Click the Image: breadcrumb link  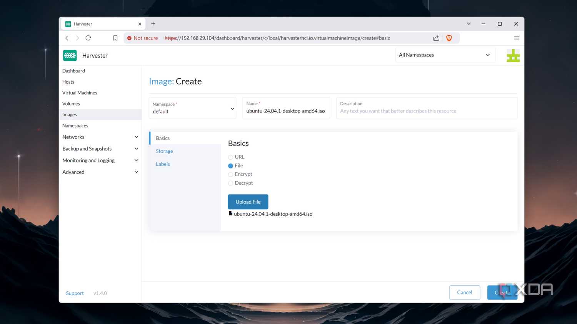coord(162,81)
